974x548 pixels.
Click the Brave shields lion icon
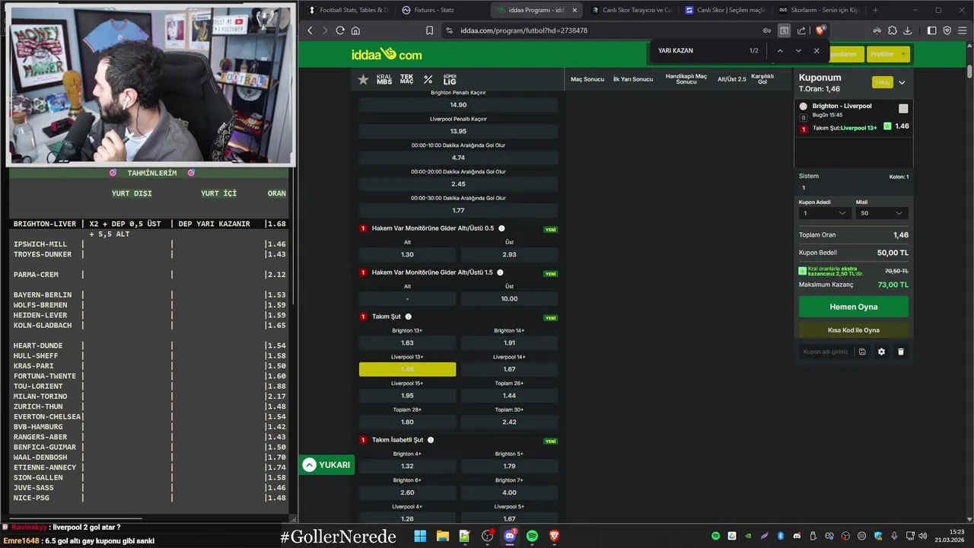820,30
